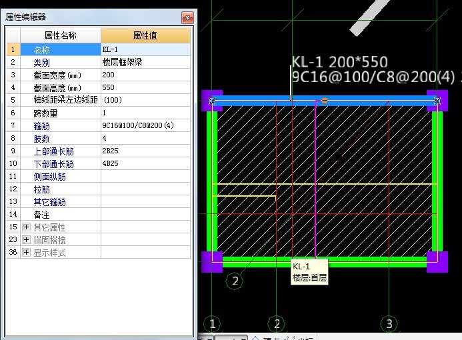Click the 轴线距梁左边线距 value (100)

point(145,100)
